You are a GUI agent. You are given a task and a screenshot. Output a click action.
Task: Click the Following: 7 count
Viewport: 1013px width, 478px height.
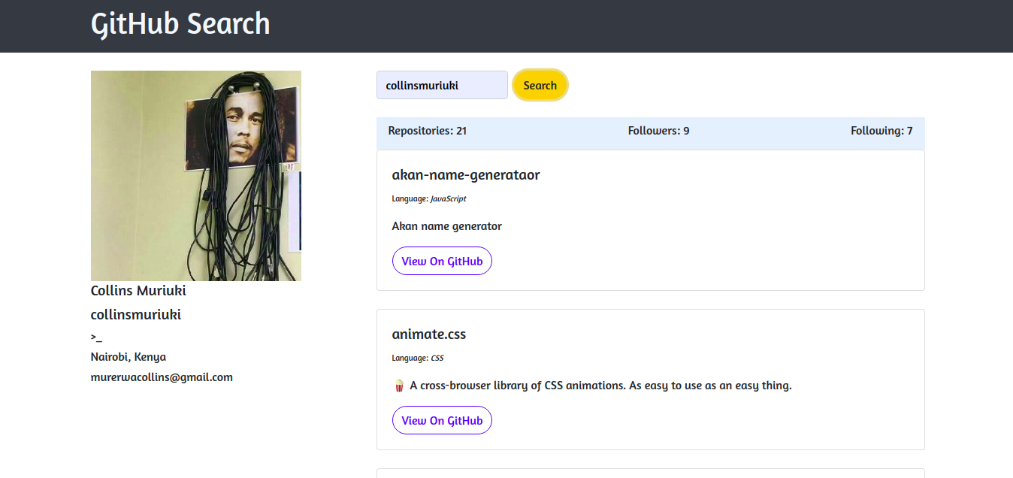tap(881, 131)
